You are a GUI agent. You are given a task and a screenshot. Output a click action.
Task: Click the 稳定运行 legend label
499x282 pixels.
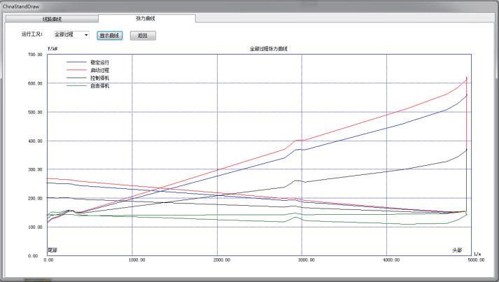click(100, 62)
